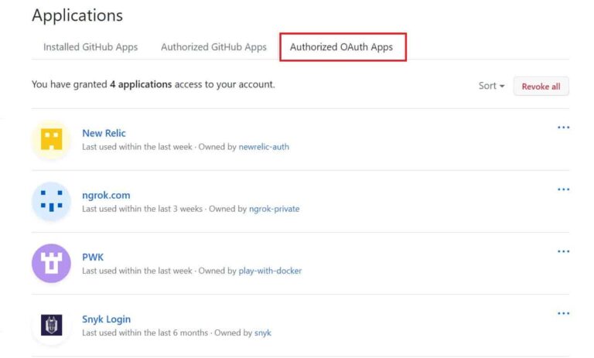
Task: Expand the Sort dropdown
Action: point(491,86)
